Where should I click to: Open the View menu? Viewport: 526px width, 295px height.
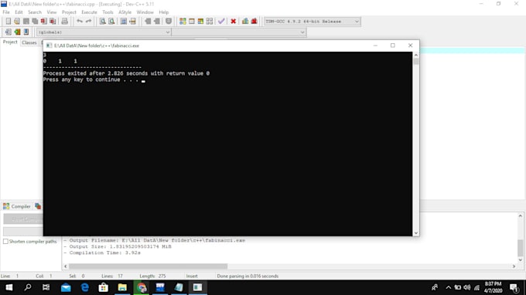(51, 12)
